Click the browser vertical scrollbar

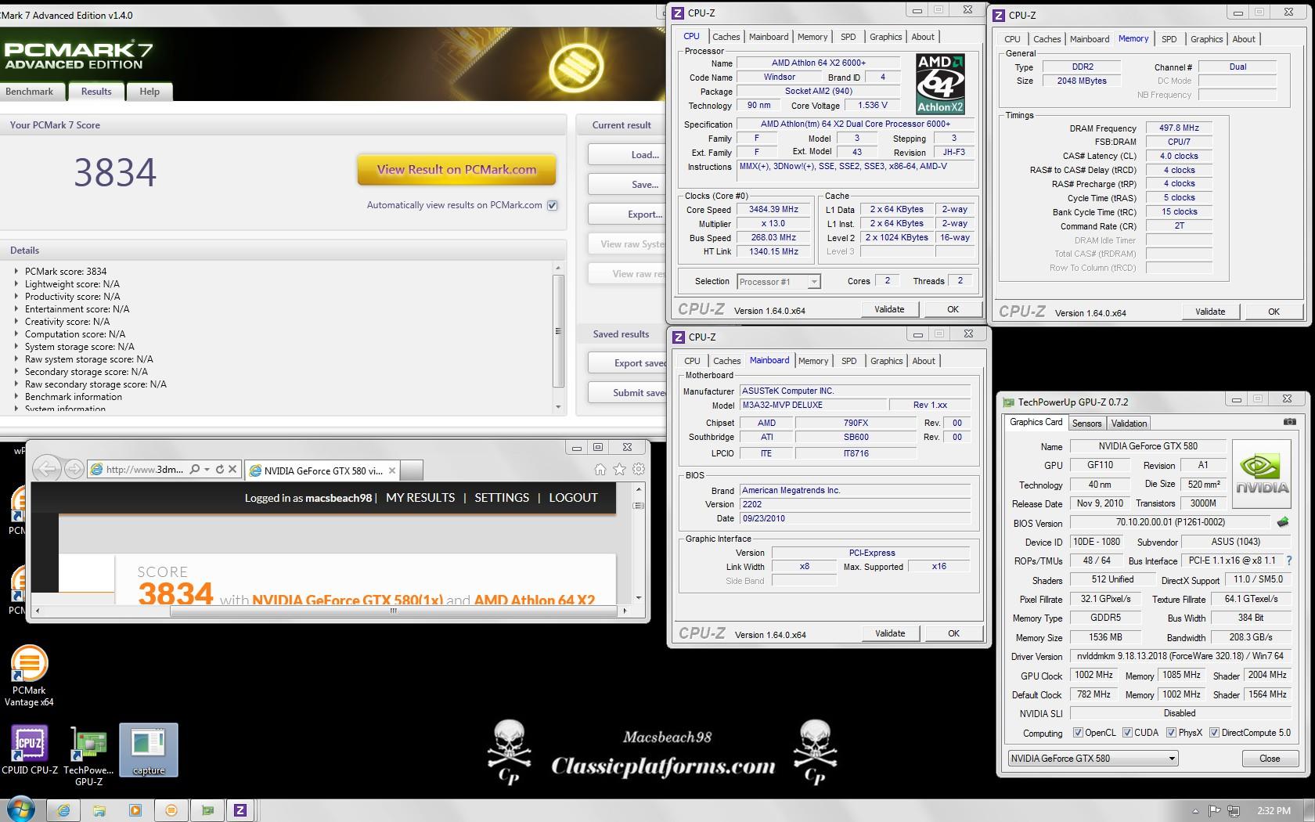pyautogui.click(x=639, y=543)
